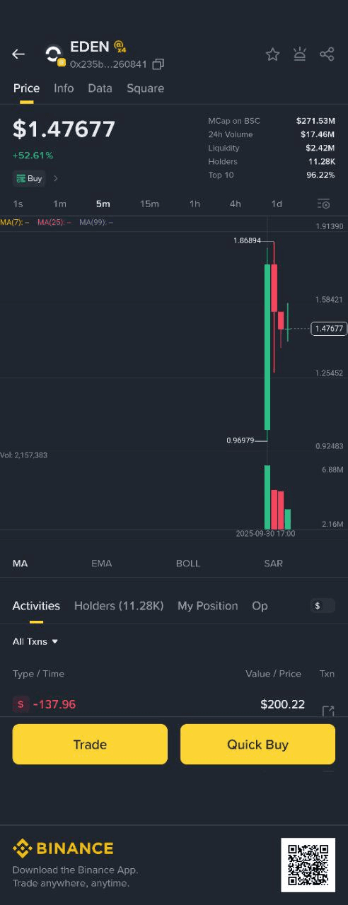Expand the Buy chevron arrow
This screenshot has height=905, width=348.
click(56, 179)
